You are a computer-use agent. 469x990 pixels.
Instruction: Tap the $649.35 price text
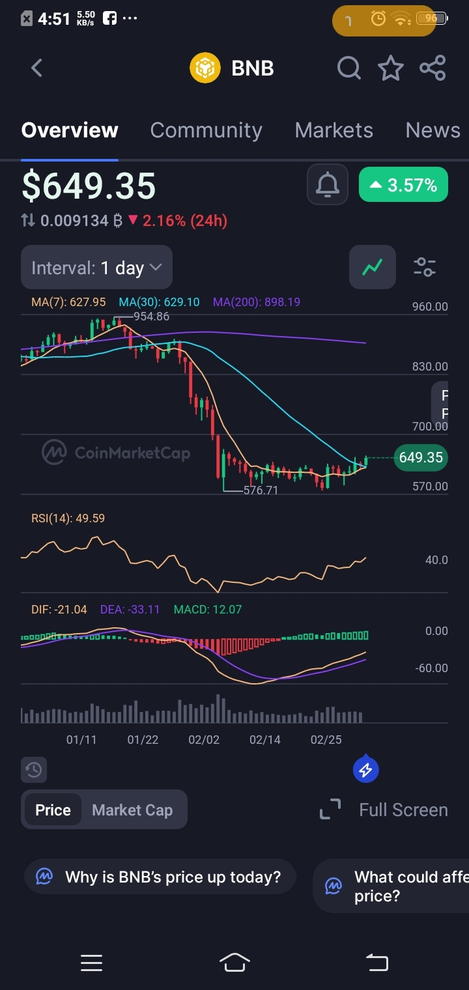pyautogui.click(x=89, y=185)
